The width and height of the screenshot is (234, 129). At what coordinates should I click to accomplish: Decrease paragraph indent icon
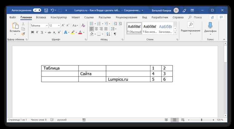(x=115, y=24)
